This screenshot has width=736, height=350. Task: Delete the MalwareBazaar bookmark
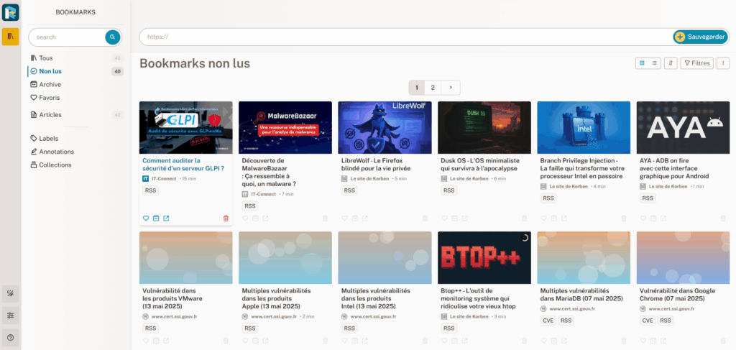[326, 218]
